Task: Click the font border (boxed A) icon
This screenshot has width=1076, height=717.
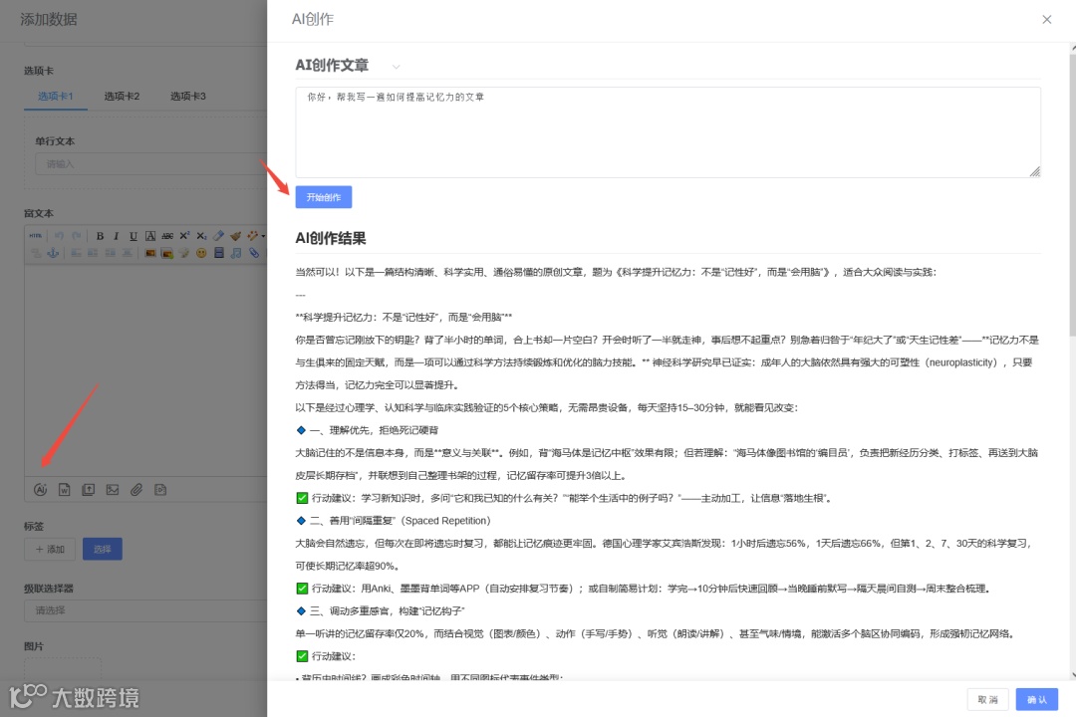Action: point(150,236)
